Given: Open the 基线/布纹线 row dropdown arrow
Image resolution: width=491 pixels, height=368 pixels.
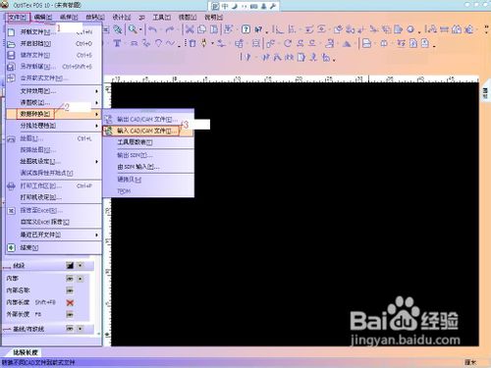Looking at the screenshot, I should coord(81,328).
